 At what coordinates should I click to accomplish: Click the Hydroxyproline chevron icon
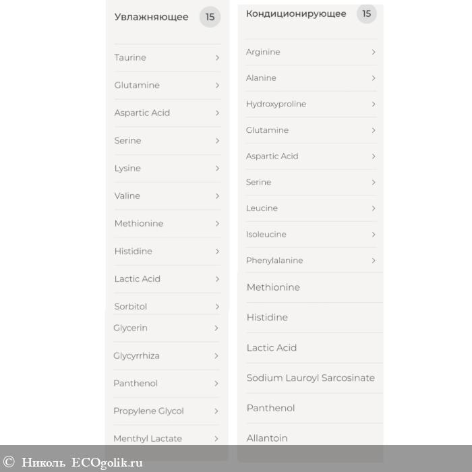(374, 104)
